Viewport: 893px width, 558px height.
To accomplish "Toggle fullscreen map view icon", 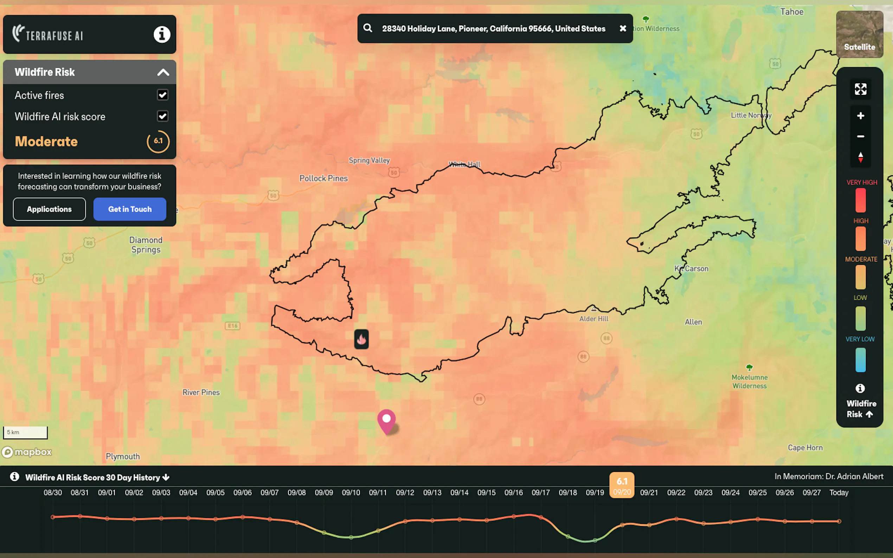I will [860, 89].
